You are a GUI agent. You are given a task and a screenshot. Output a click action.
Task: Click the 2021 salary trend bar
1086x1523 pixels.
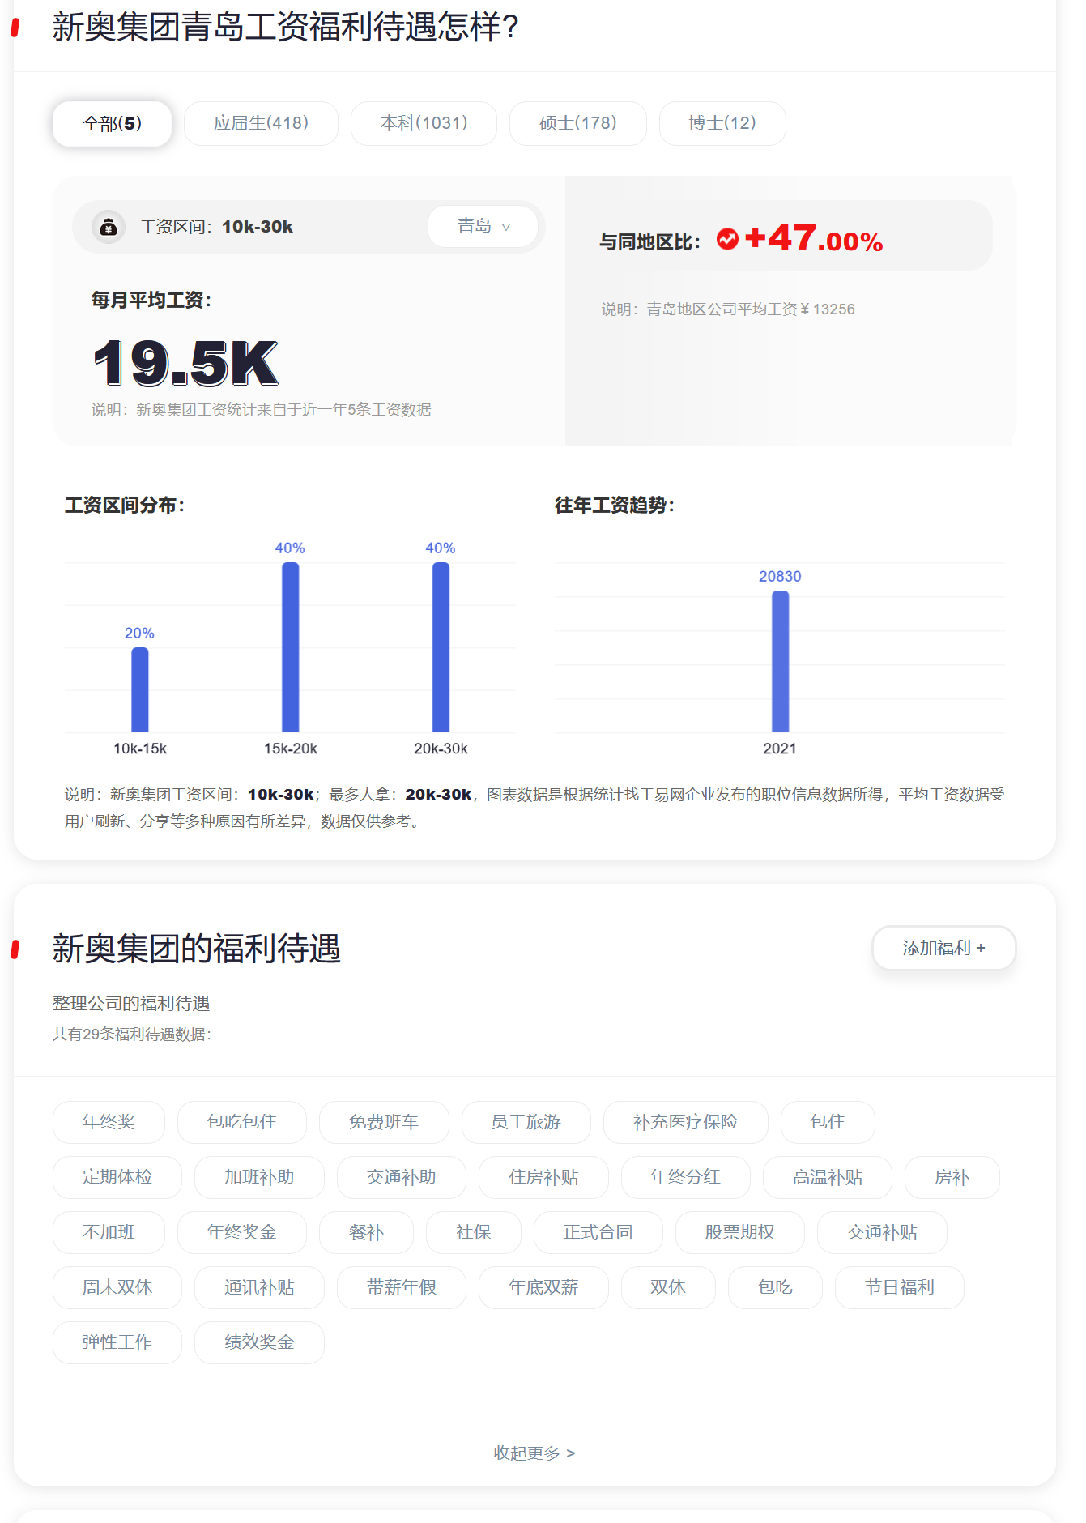click(x=780, y=662)
